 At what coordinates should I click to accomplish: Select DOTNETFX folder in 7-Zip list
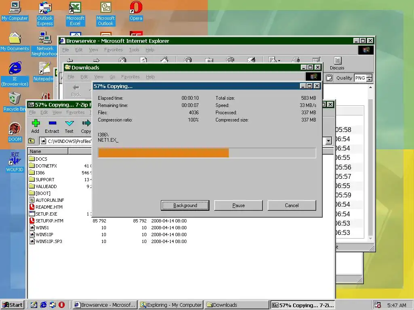click(43, 166)
